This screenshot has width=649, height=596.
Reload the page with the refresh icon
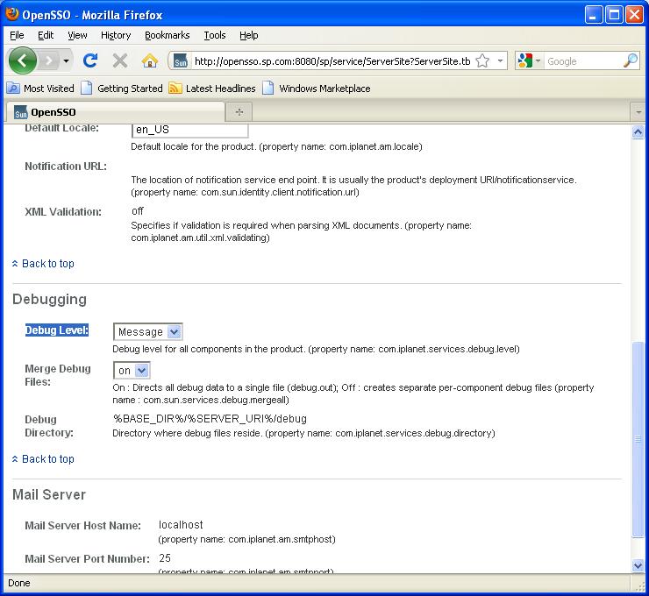click(89, 60)
